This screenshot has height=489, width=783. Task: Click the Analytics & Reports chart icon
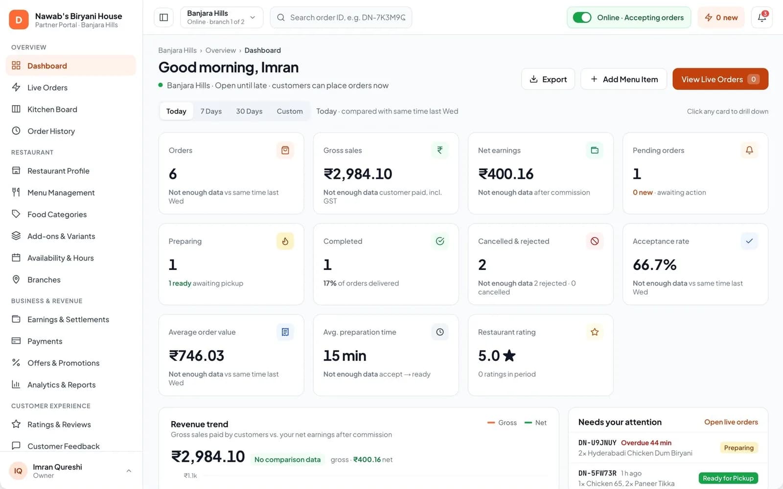(x=16, y=384)
